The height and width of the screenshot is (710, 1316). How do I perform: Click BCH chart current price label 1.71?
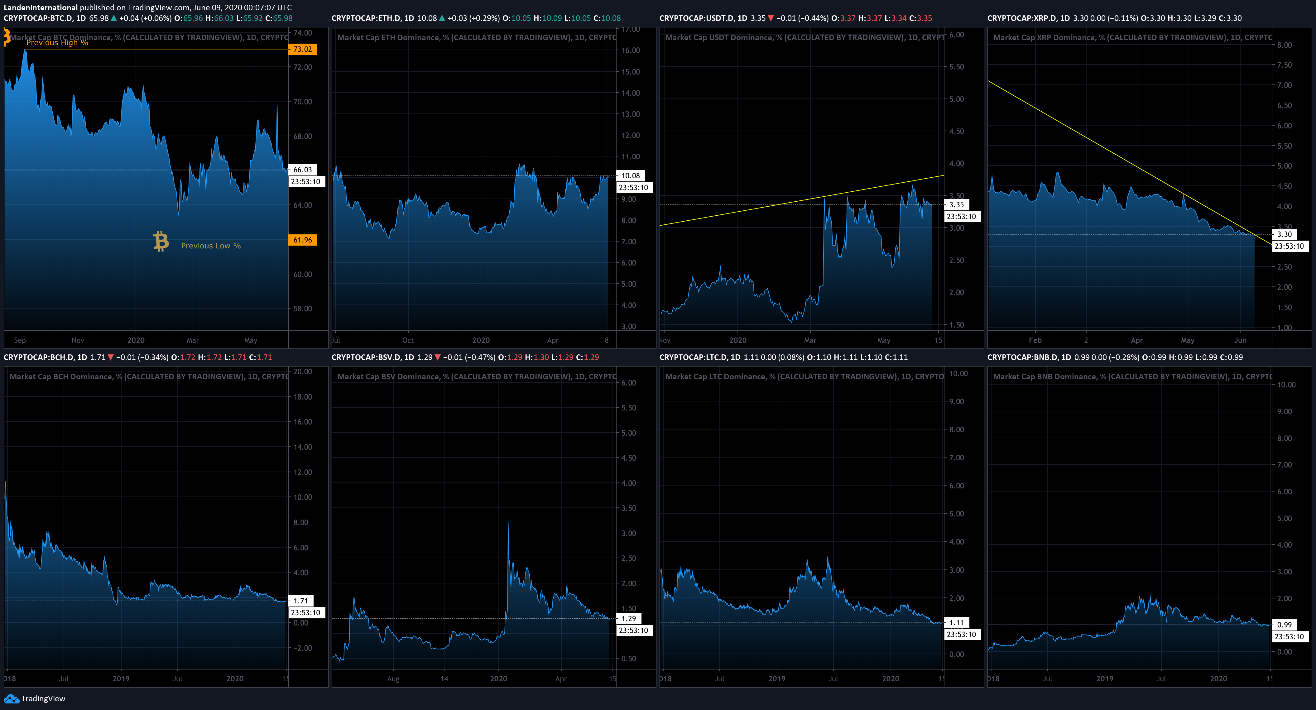[301, 601]
